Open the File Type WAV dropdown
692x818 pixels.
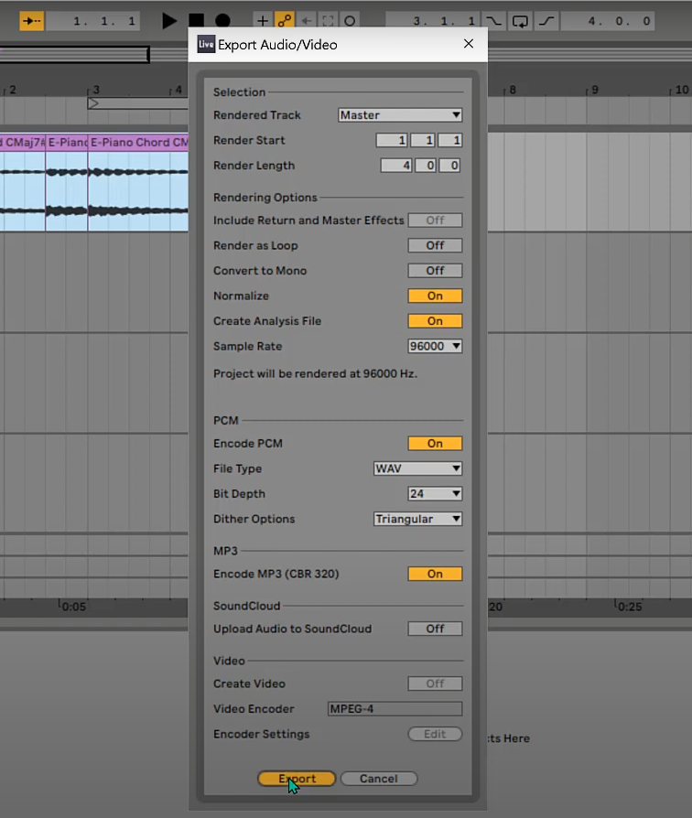[417, 468]
